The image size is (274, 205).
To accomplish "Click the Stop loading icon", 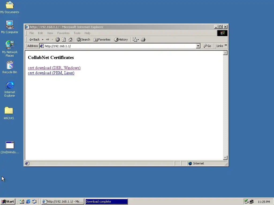I will coord(58,40).
